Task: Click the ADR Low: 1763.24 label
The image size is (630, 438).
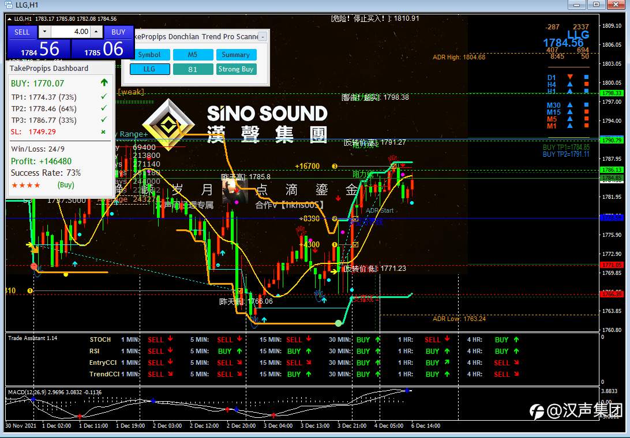Action: click(459, 319)
